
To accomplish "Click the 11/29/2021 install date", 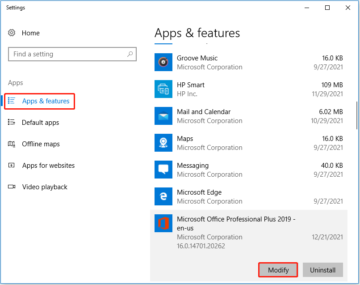I will click(x=327, y=94).
